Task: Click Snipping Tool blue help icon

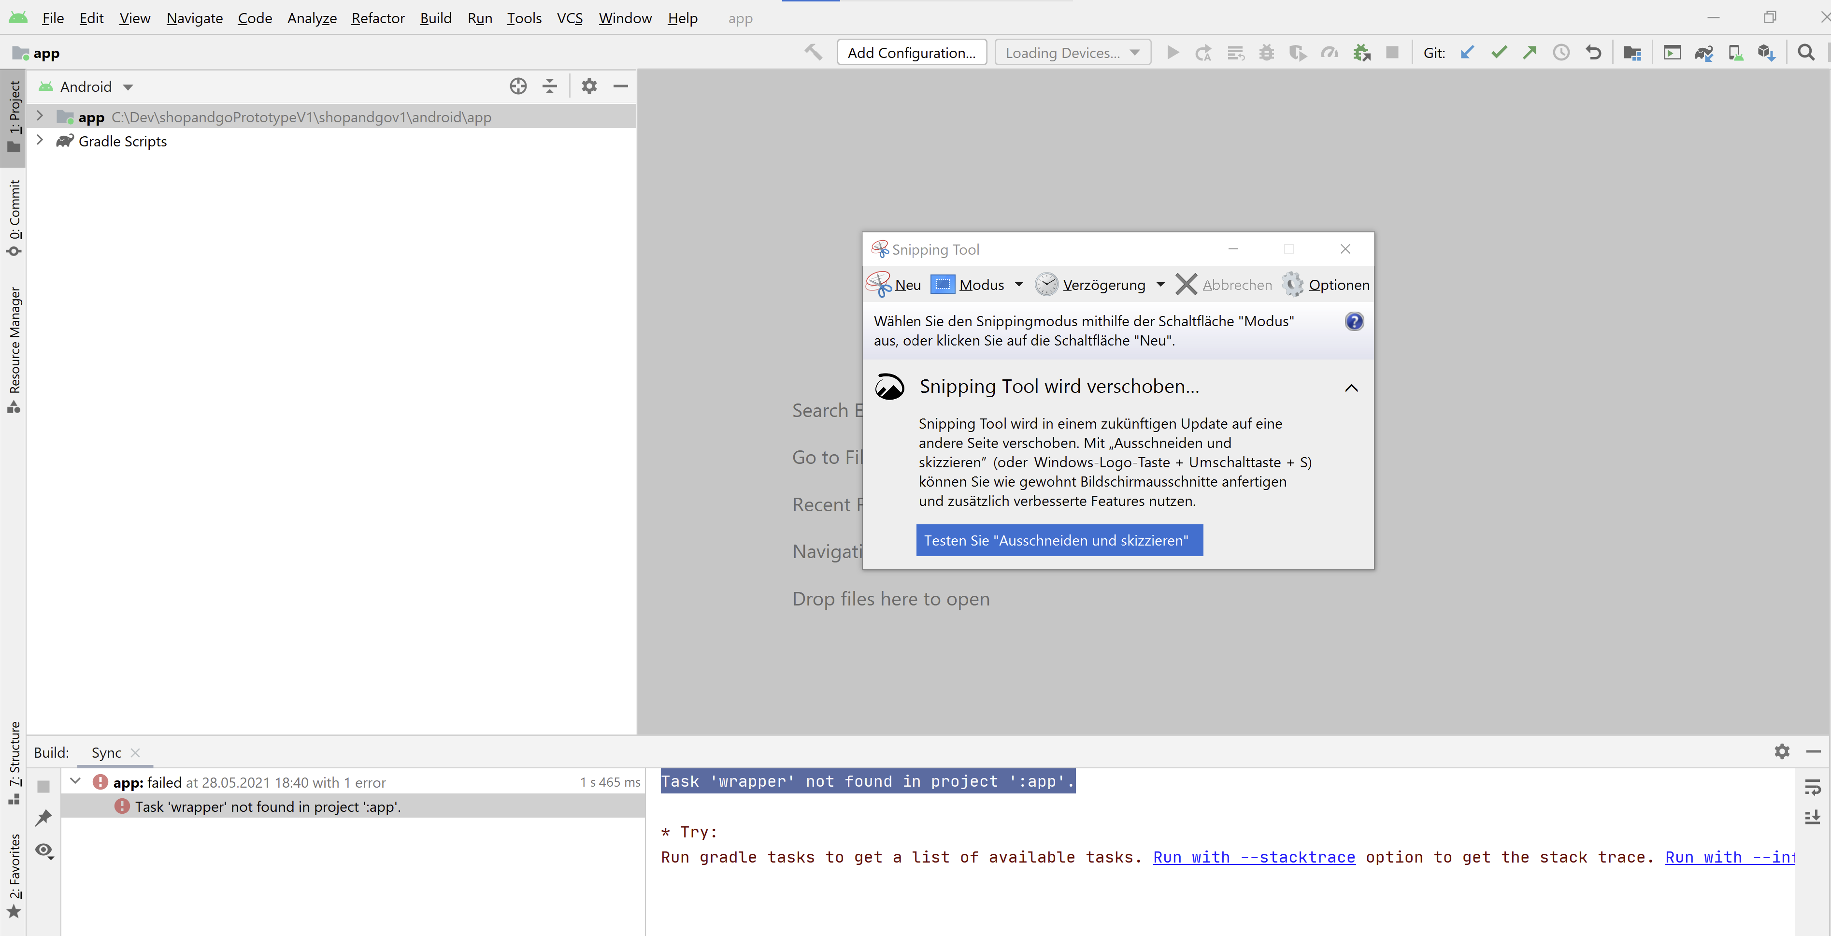Action: click(x=1353, y=321)
